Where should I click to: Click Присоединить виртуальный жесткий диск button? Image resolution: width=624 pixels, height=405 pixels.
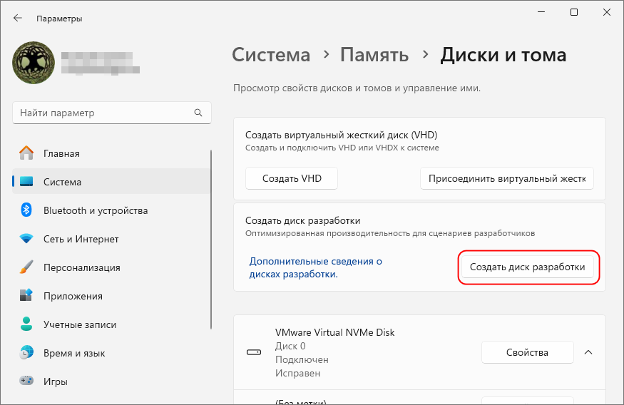(x=507, y=178)
